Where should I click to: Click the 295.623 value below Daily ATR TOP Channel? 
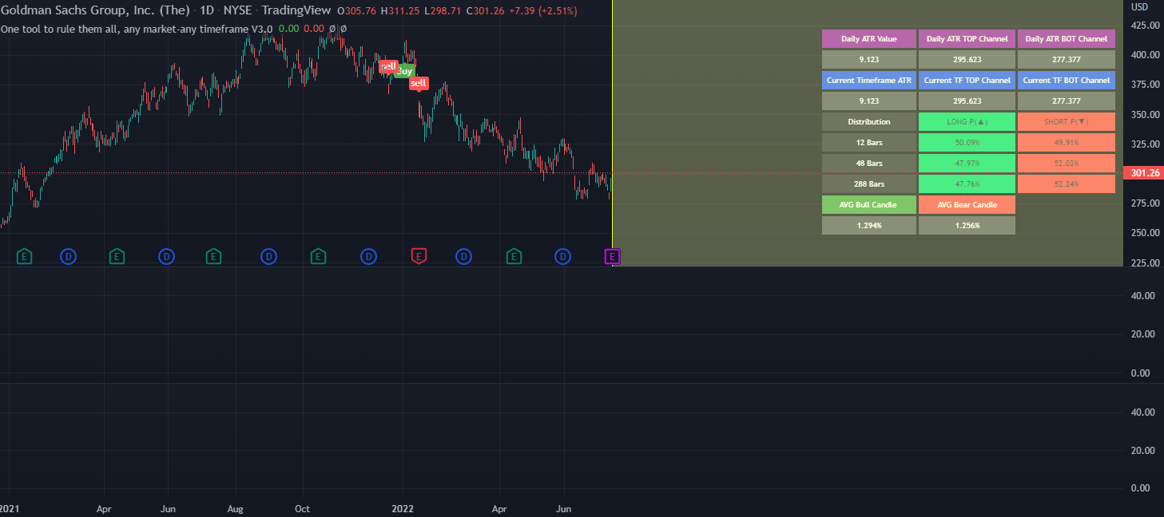click(x=967, y=60)
